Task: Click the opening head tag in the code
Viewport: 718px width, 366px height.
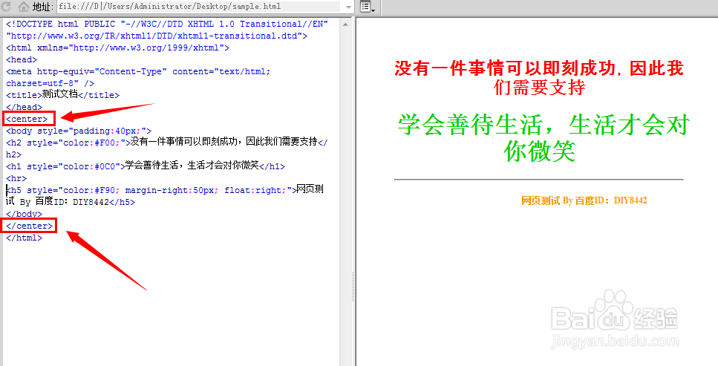Action: (22, 59)
